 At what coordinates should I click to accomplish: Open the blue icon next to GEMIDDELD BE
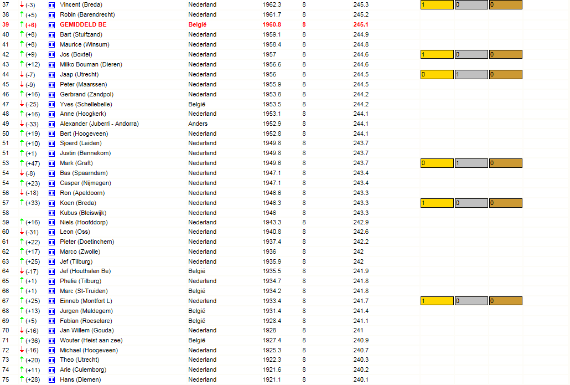pos(51,25)
